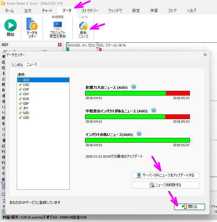Click help icon beside インパクトの低いニュース
This screenshot has width=217, height=222.
pos(139,134)
